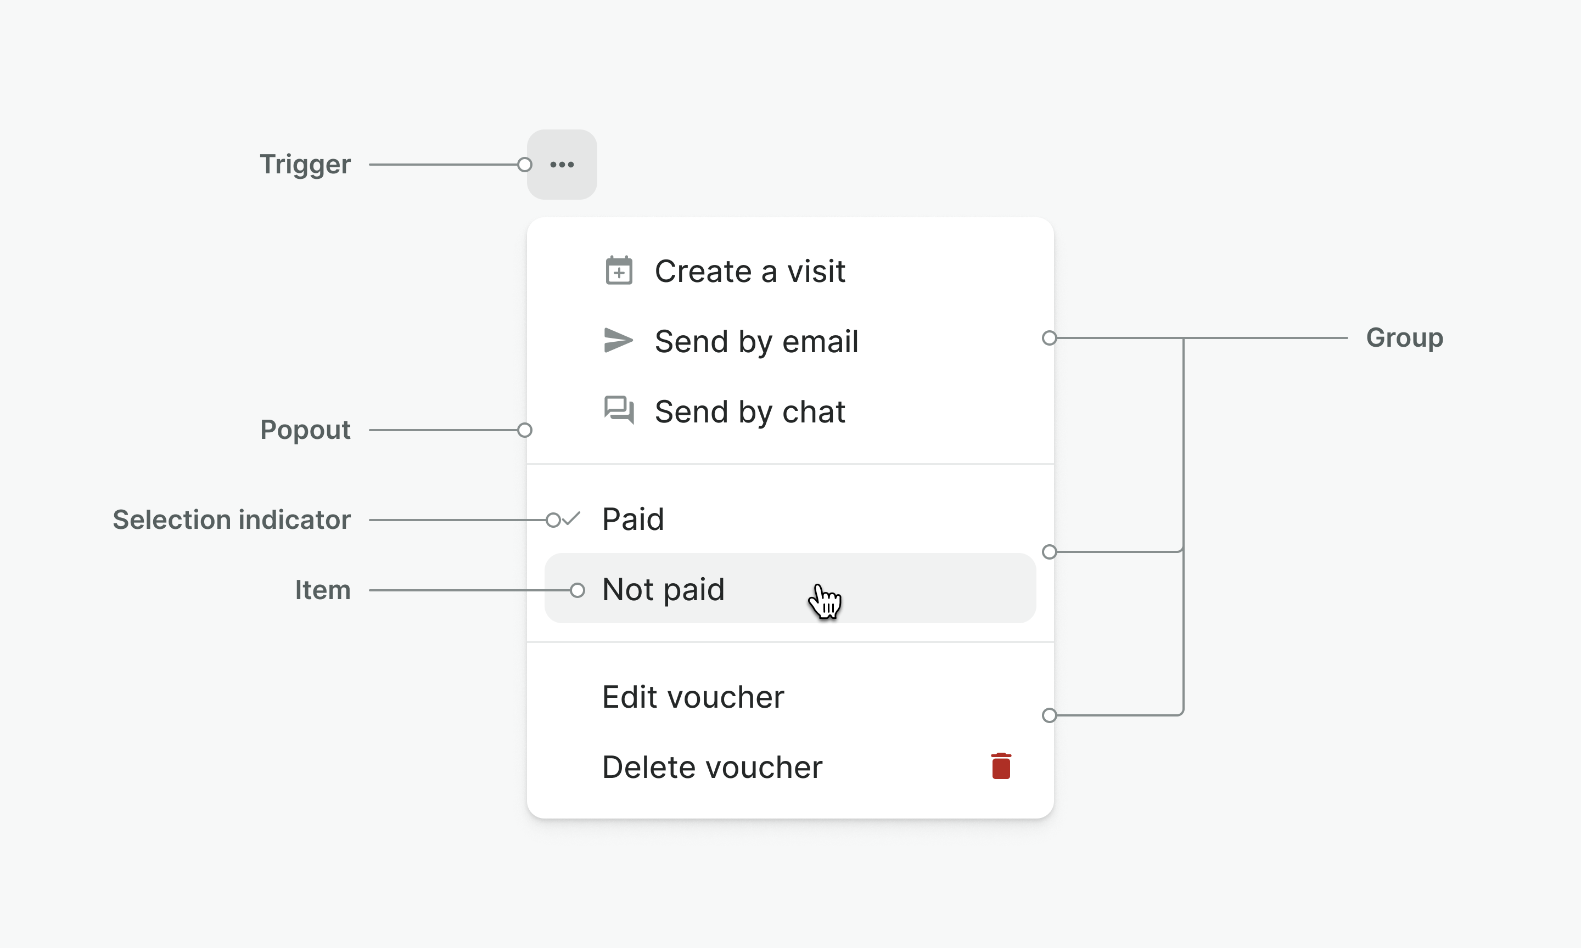This screenshot has height=948, width=1581.
Task: Click the Edit voucher option
Action: [x=693, y=696]
